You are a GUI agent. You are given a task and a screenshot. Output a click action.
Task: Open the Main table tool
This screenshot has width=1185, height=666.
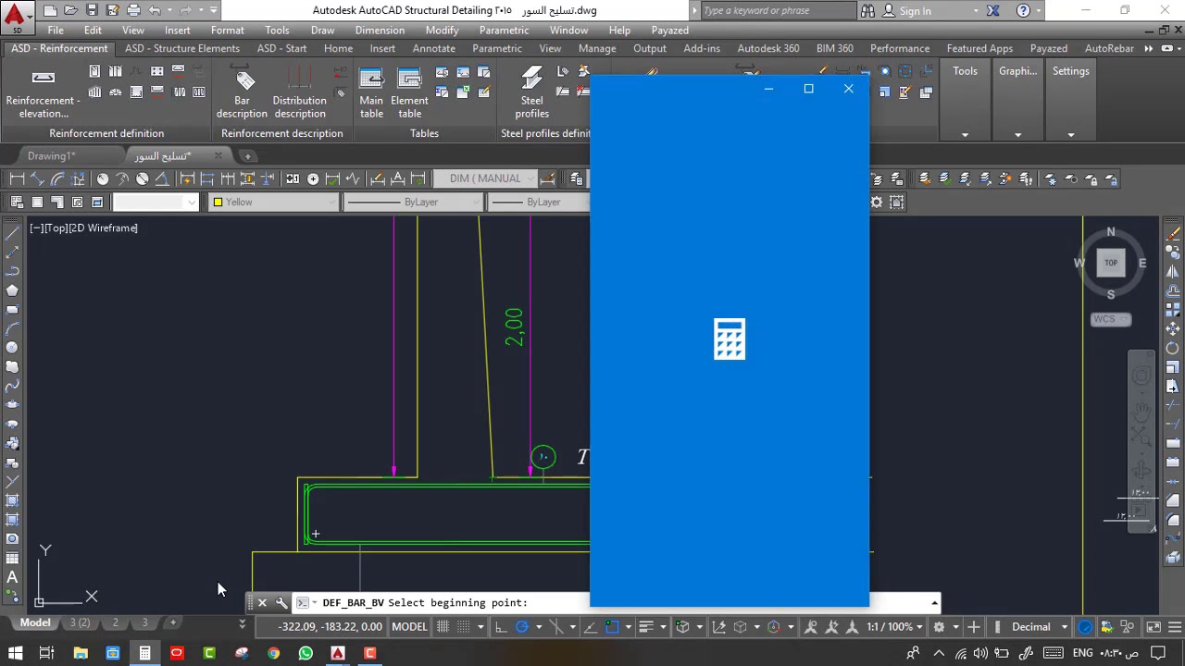point(371,92)
